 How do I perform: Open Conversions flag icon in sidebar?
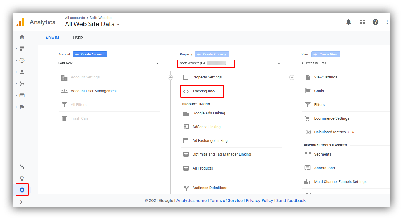pos(22,107)
